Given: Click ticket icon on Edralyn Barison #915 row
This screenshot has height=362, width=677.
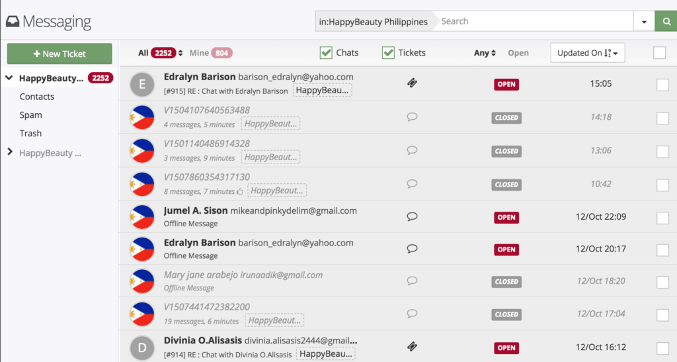Looking at the screenshot, I should point(413,83).
